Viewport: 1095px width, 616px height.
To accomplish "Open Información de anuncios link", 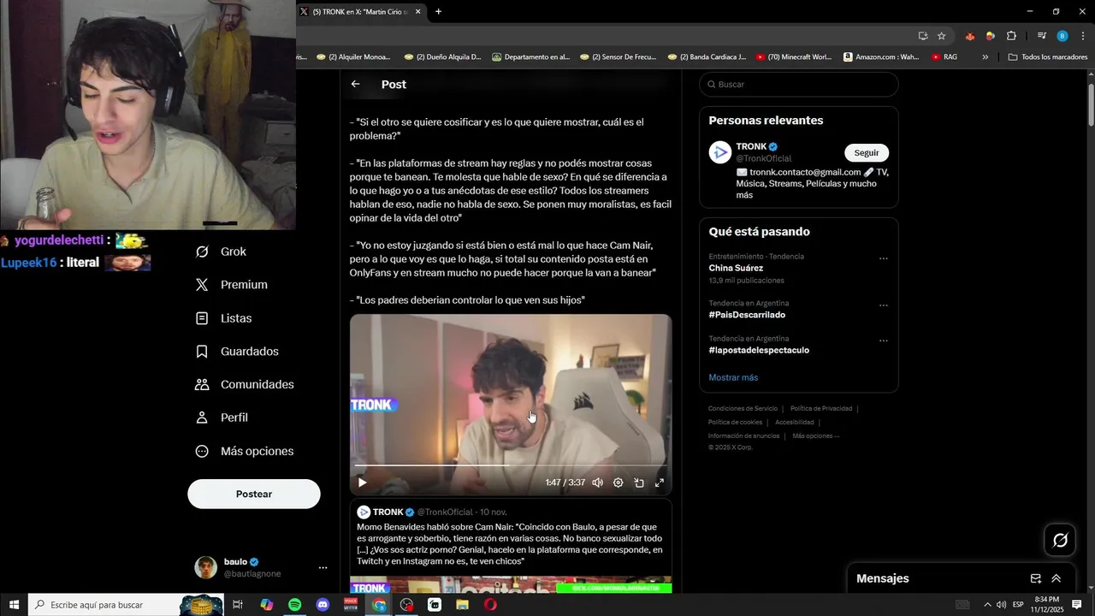I will tap(743, 436).
